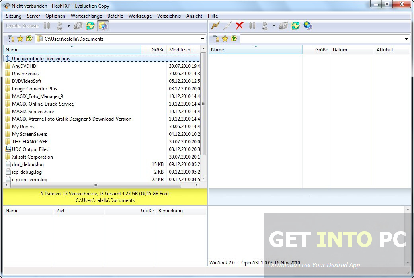Sort remote list by Attribut column
Image resolution: width=414 pixels, height=278 pixels.
point(392,50)
